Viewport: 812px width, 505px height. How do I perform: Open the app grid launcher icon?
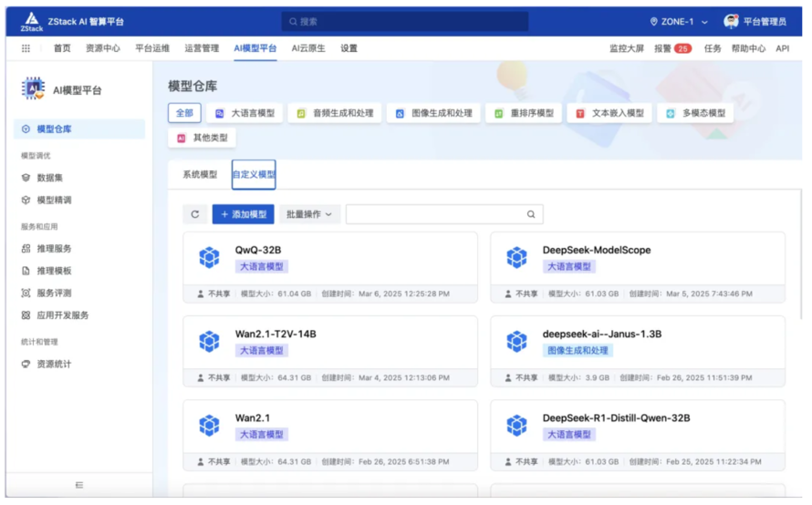click(26, 48)
